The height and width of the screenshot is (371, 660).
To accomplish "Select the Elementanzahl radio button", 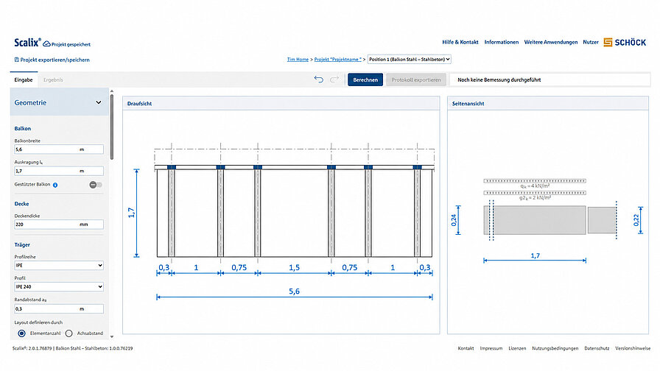I will click(21, 333).
